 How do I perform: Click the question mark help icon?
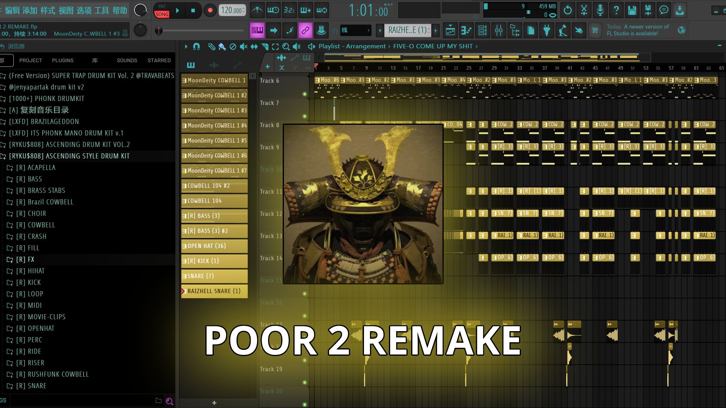tap(616, 10)
